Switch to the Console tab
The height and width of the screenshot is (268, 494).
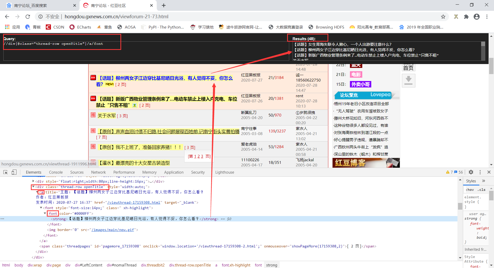tap(56, 172)
